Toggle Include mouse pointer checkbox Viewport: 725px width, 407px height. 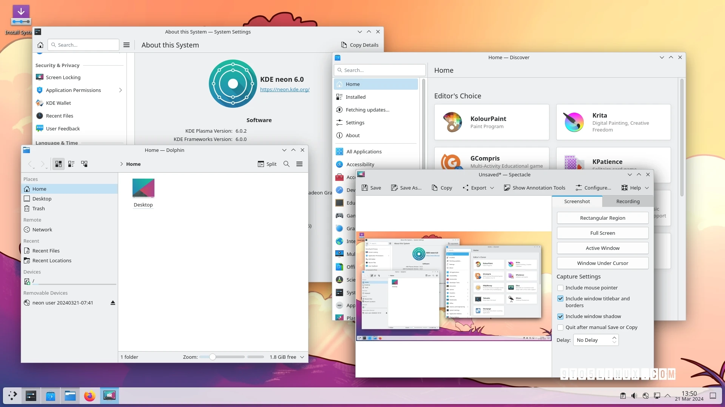point(560,288)
